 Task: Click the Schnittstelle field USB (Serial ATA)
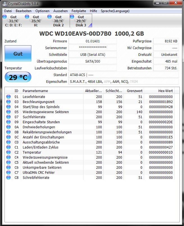(93, 55)
